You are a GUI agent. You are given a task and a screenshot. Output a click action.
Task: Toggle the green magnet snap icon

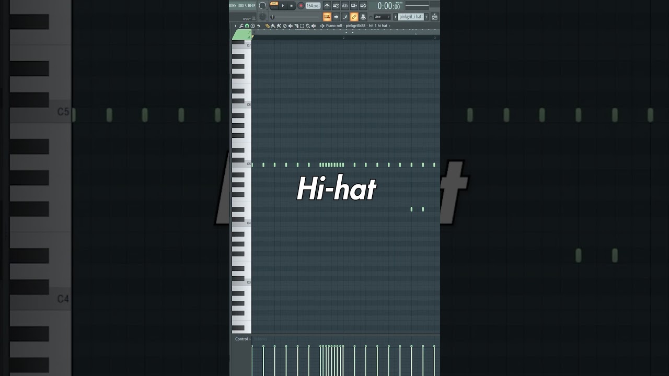[x=247, y=26]
